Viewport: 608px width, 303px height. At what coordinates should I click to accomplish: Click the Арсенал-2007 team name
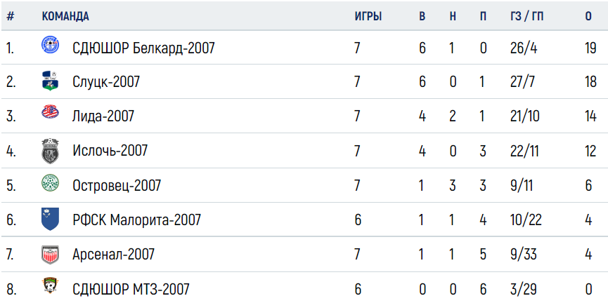coord(114,254)
